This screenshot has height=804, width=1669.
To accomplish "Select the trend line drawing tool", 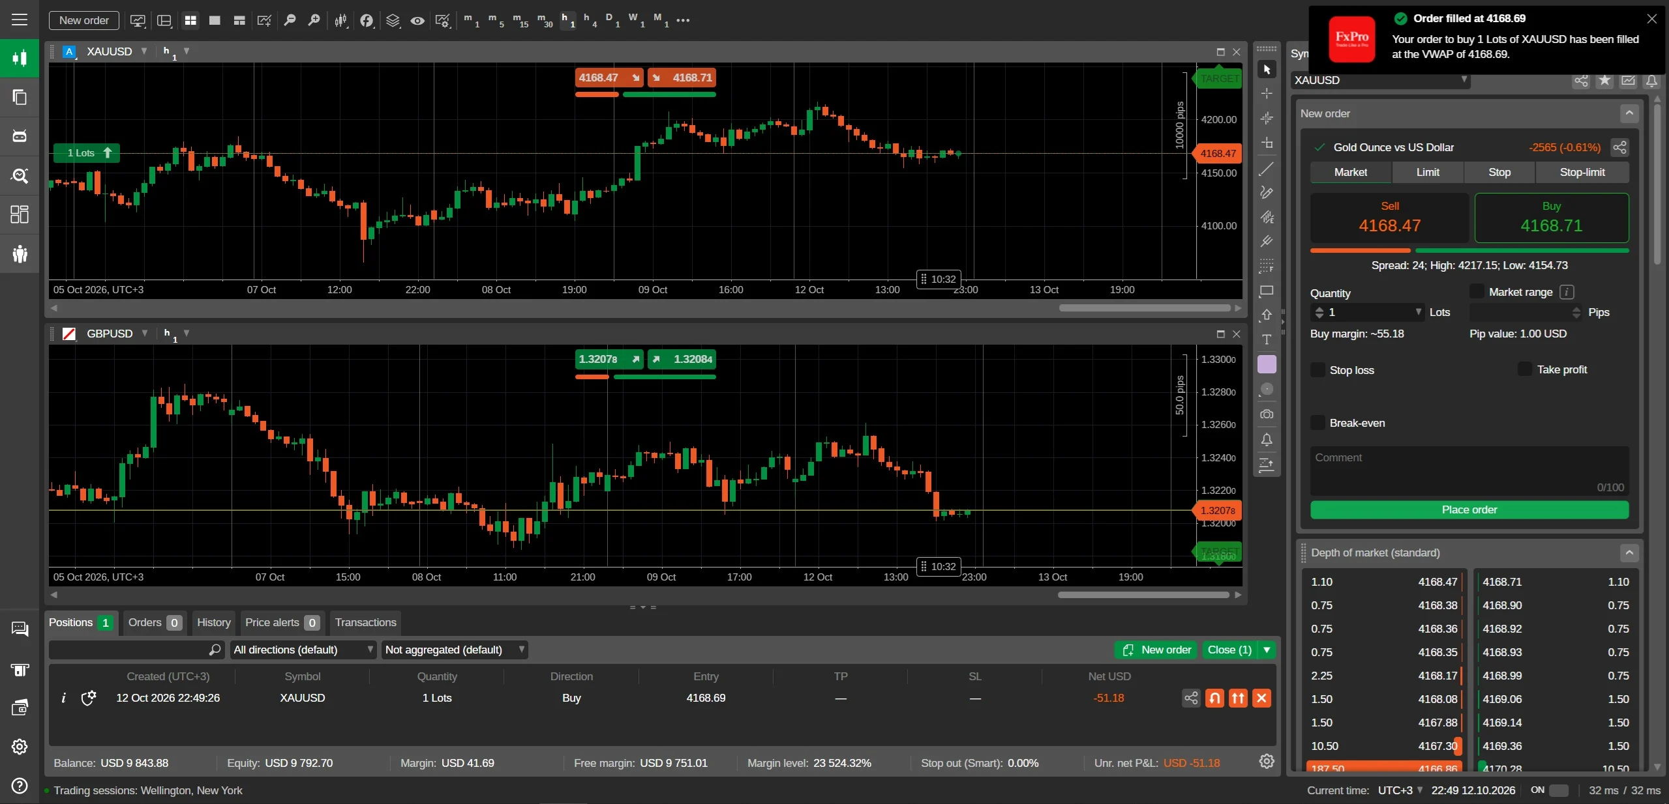I will tap(1266, 168).
